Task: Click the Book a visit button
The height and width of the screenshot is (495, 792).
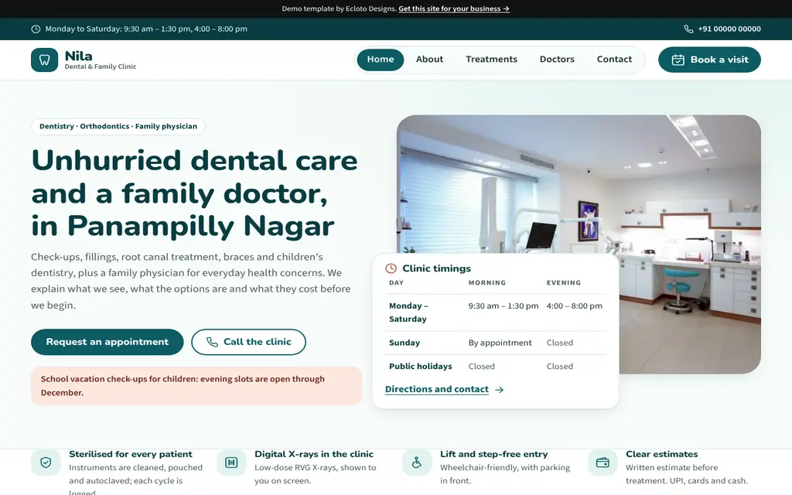Action: [709, 60]
